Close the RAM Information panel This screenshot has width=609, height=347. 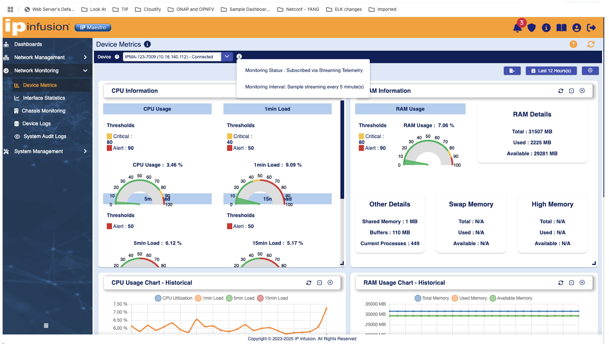[582, 91]
